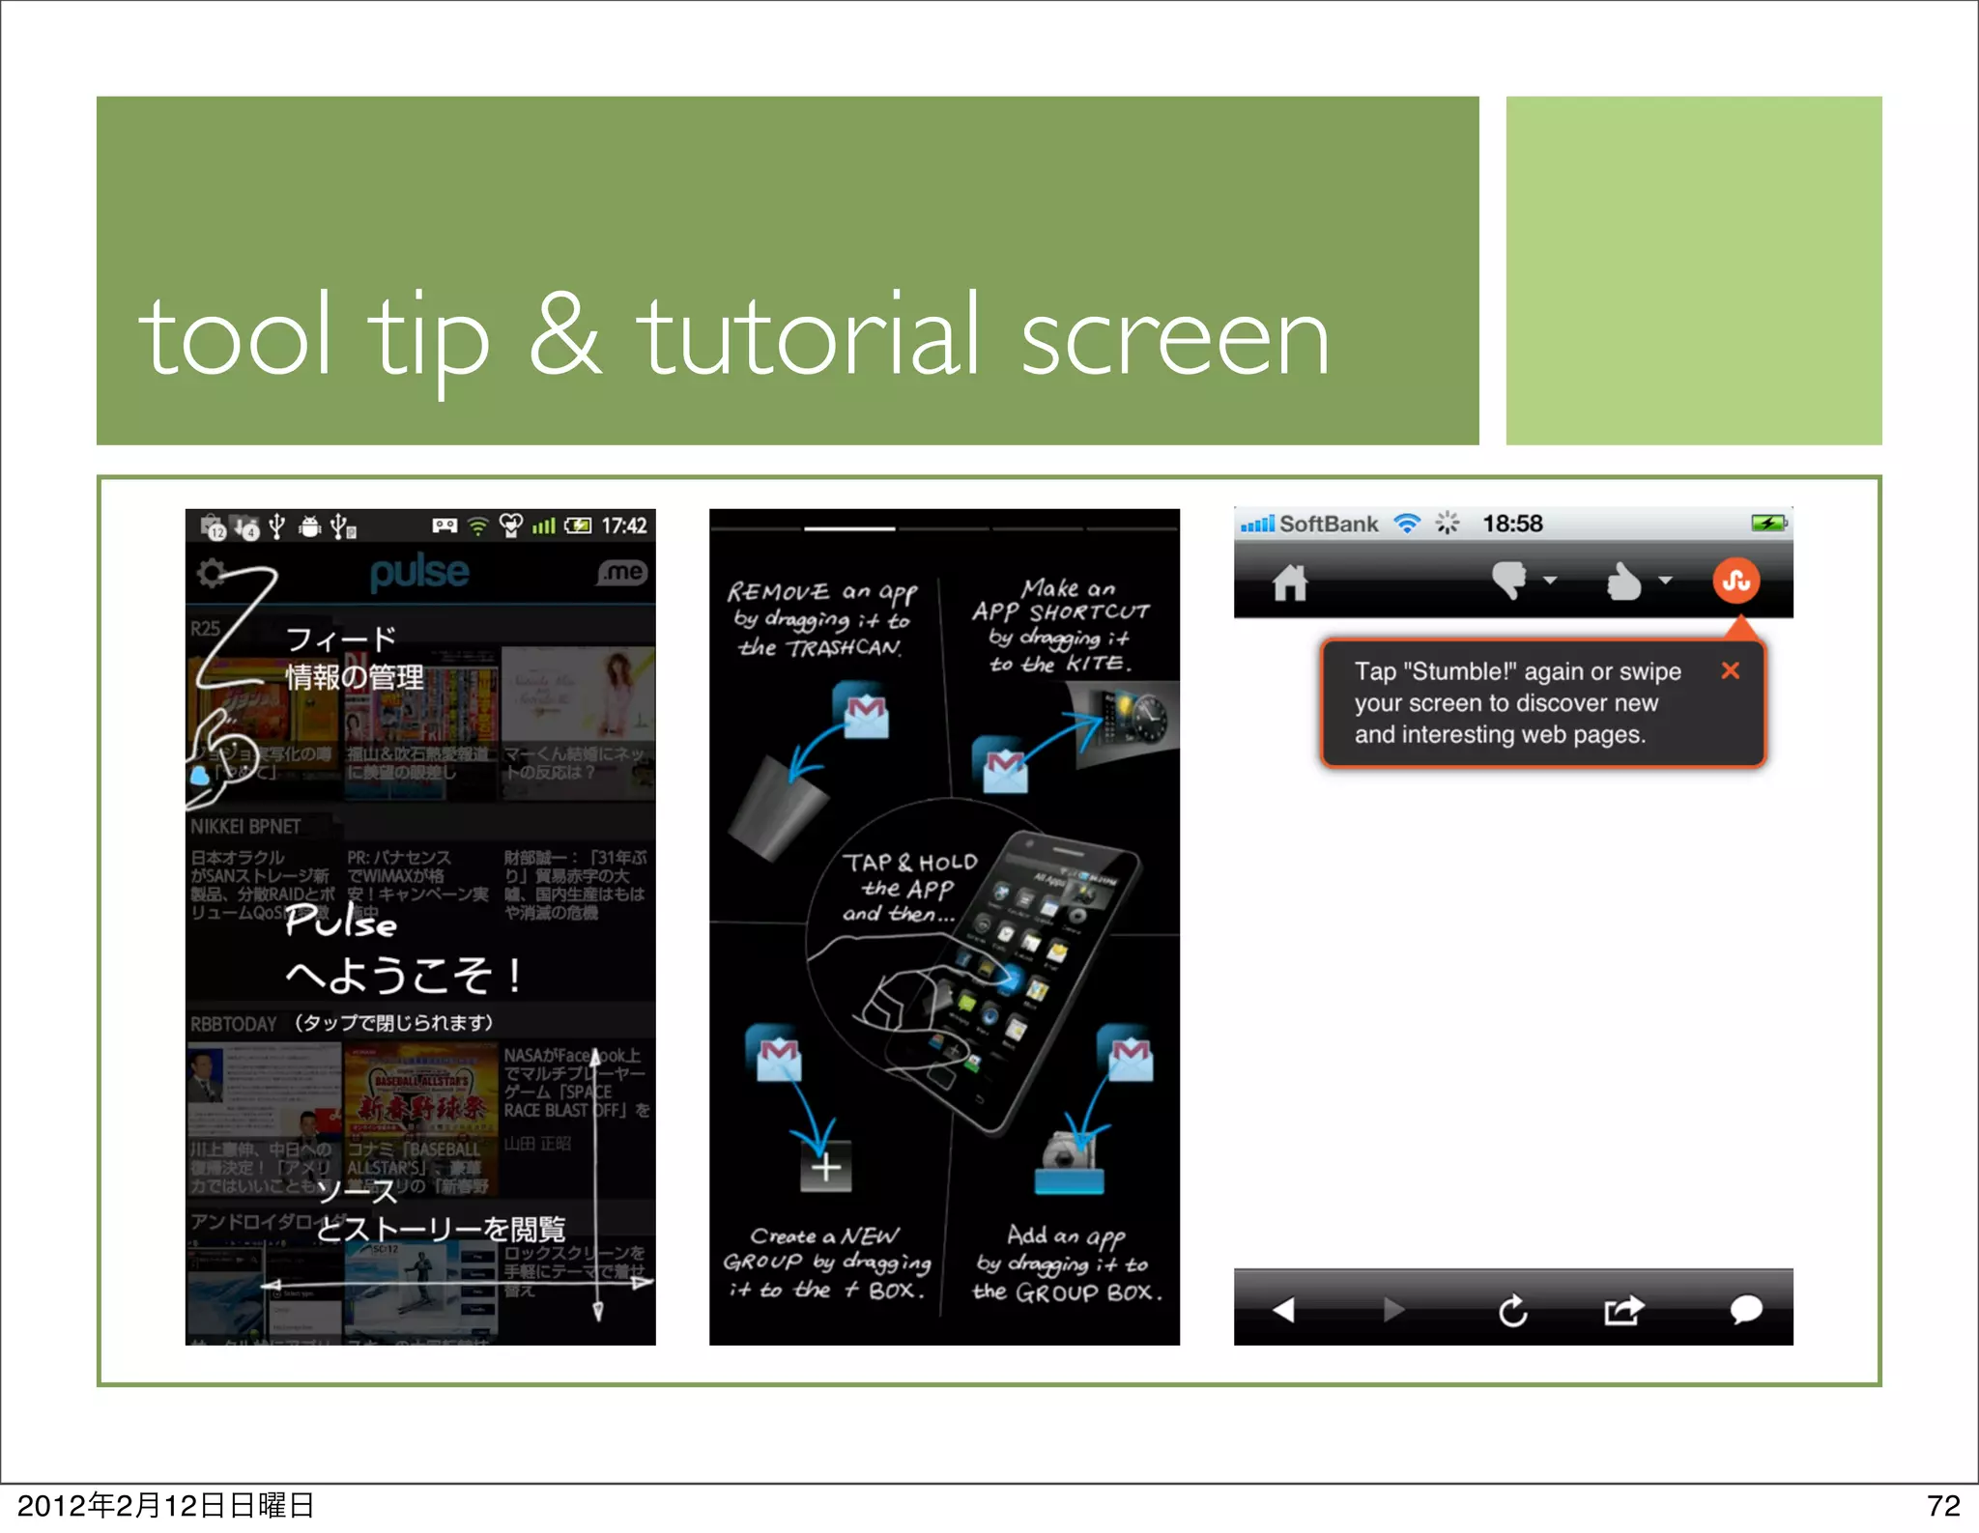1979x1533 pixels.
Task: Tap the highlighted first tutorial page indicator
Action: 849,528
